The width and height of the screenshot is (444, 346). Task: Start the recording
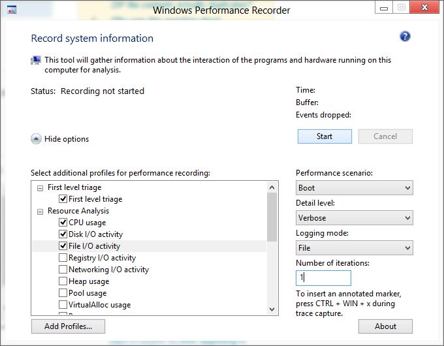coord(325,136)
